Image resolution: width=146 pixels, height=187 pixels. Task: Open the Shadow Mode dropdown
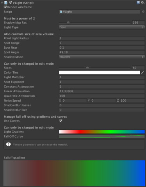click(x=102, y=57)
